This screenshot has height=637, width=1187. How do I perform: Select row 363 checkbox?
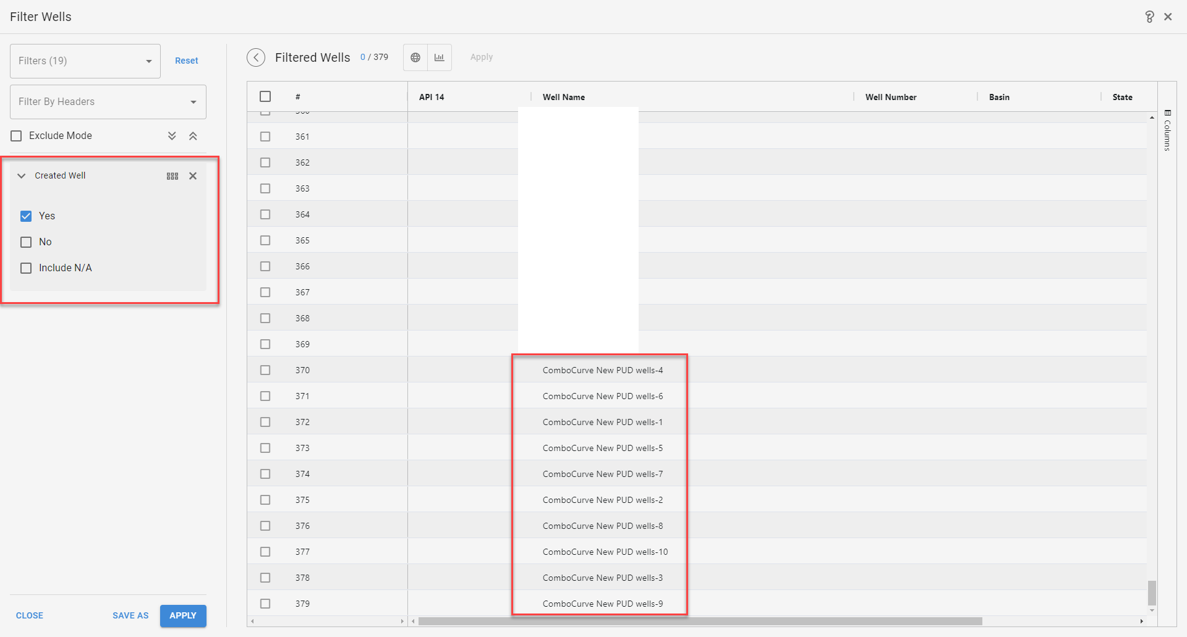pos(265,188)
